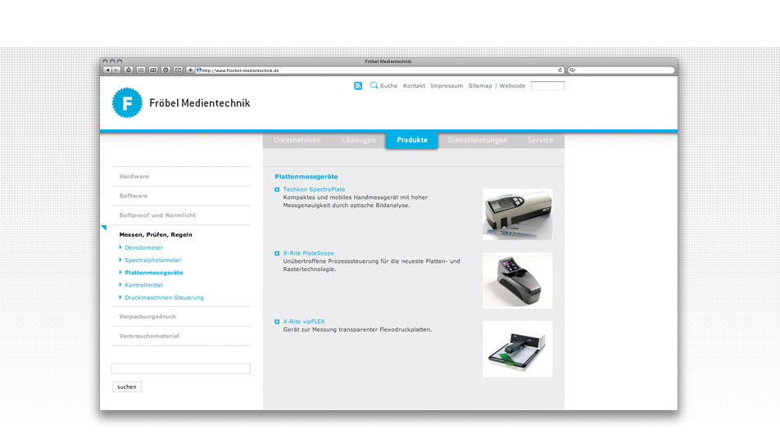Click the browser back arrow button
Screen dimensions: 780x434
107,70
